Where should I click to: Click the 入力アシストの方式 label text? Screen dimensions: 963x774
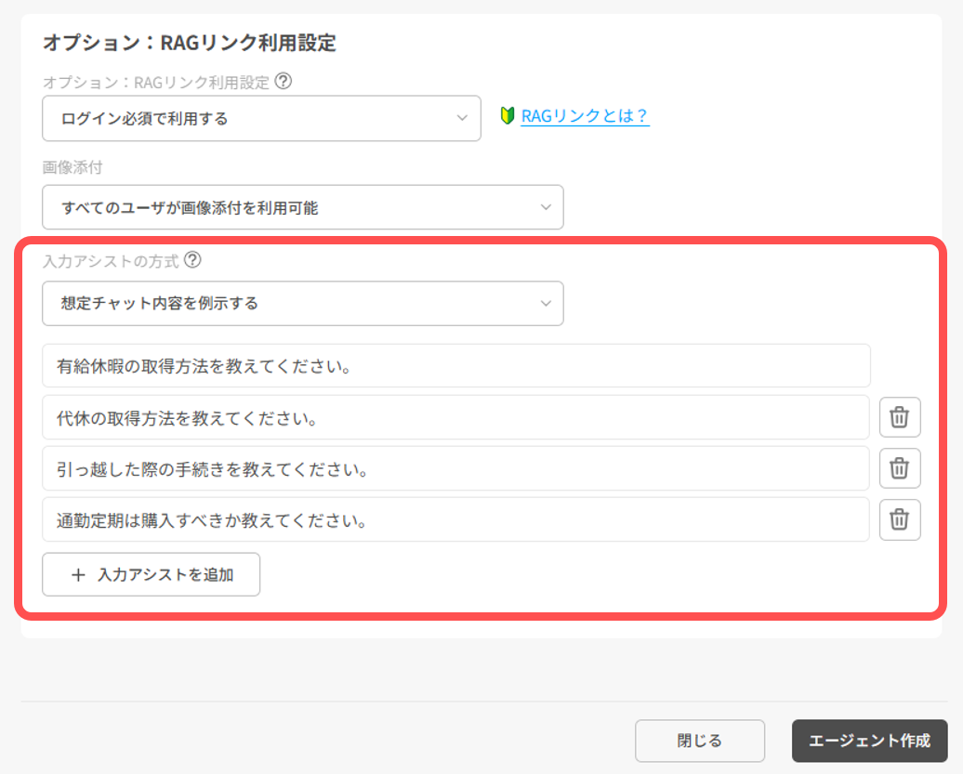(x=111, y=261)
